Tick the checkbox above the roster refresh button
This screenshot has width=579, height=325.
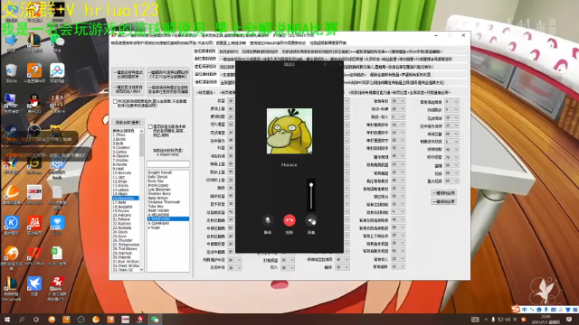coord(115,101)
